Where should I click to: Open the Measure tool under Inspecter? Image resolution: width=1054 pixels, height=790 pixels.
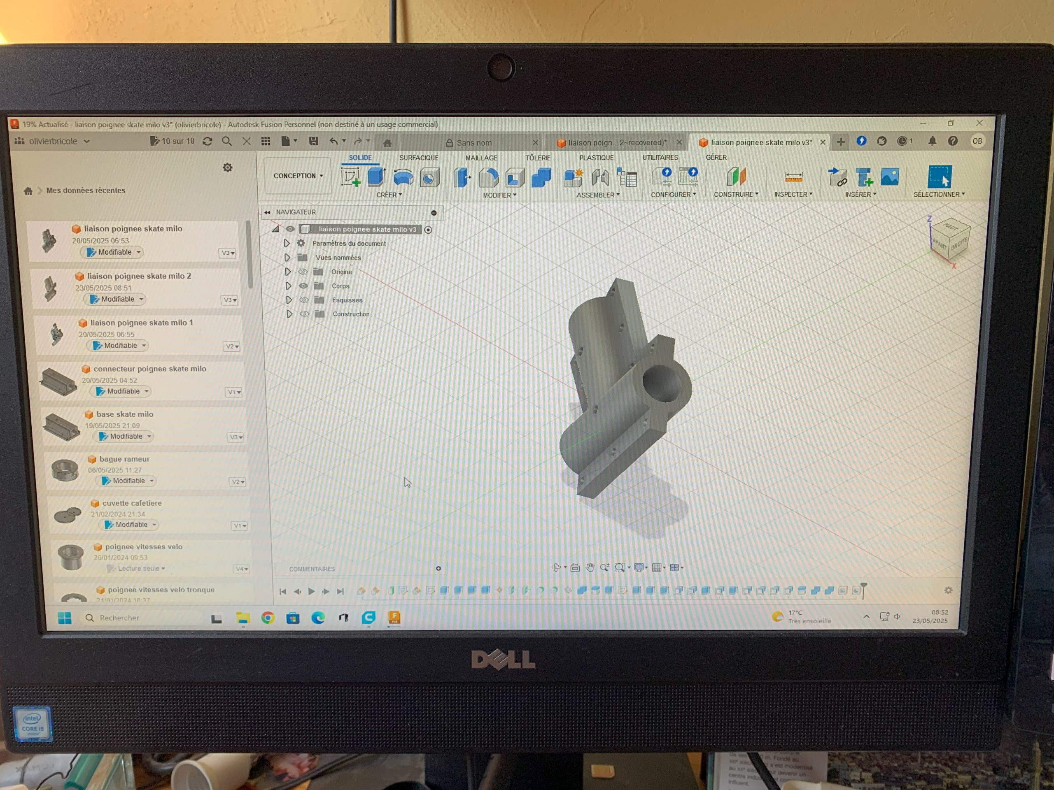pos(793,177)
